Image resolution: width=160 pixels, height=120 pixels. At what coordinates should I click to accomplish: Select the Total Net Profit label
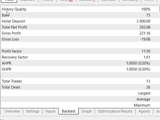point(14,27)
